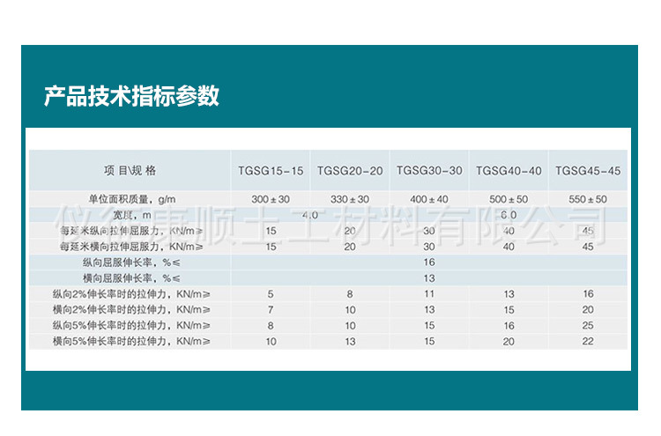Click the value 500±50

pyautogui.click(x=509, y=199)
